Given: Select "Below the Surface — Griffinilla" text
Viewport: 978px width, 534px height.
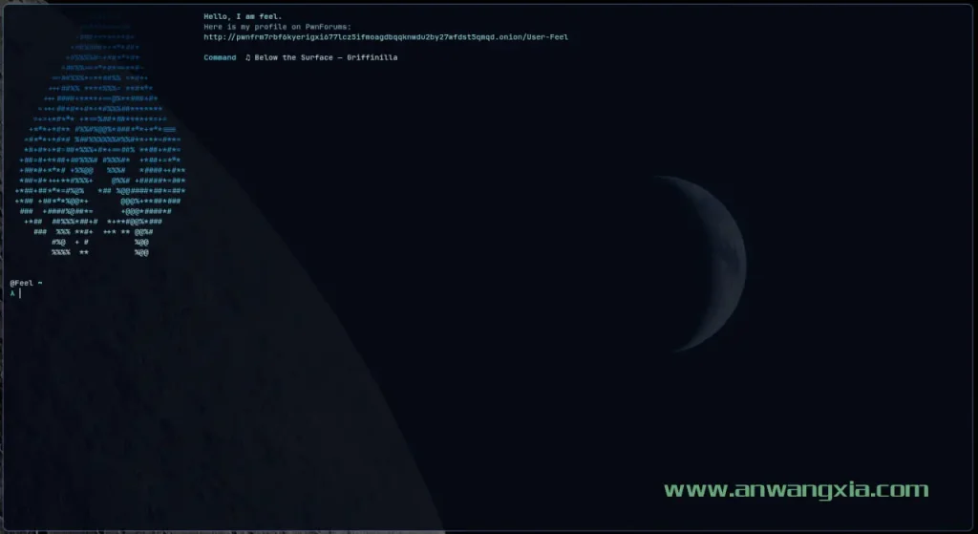Looking at the screenshot, I should [x=326, y=57].
